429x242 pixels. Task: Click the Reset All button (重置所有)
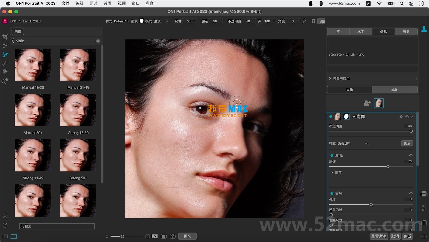pyautogui.click(x=379, y=236)
